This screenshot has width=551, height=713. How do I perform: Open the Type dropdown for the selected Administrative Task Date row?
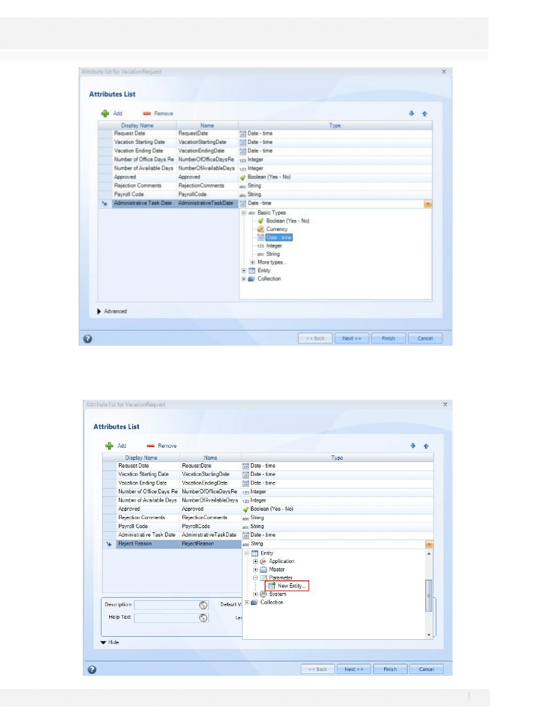click(427, 204)
